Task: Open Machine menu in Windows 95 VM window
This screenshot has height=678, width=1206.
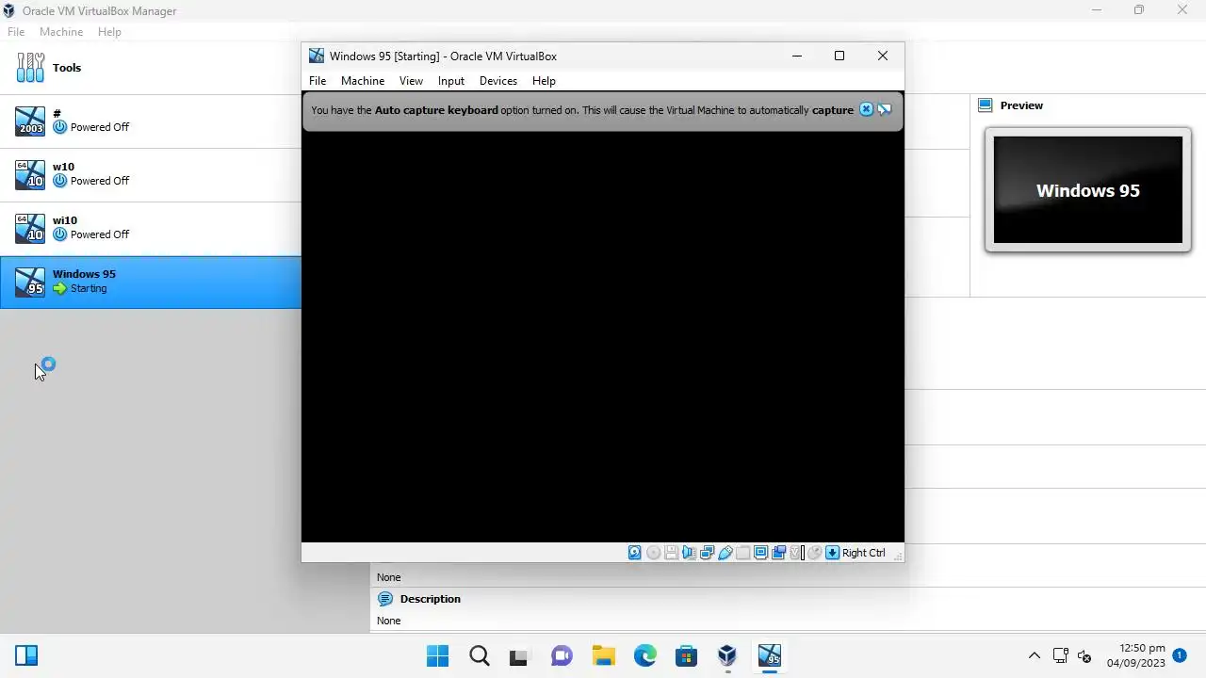Action: coord(363,81)
